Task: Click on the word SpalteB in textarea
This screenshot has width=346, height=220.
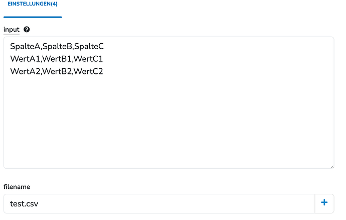Action: point(57,46)
